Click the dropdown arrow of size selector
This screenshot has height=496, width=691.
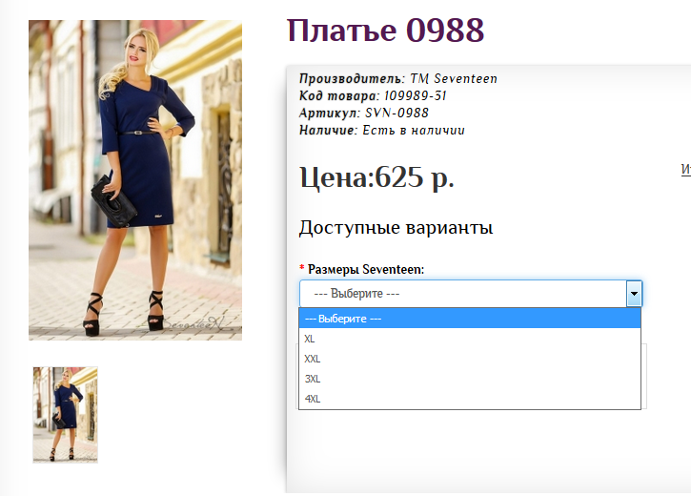click(634, 294)
